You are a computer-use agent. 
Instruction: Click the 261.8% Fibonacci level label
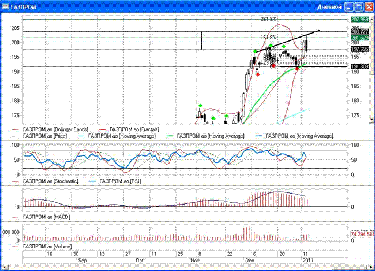[x=268, y=19]
